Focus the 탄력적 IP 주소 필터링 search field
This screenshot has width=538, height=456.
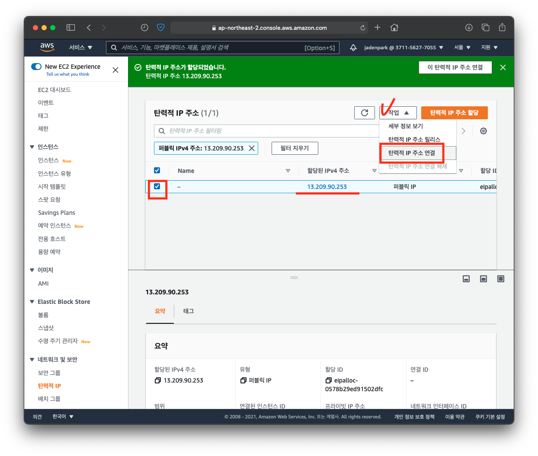[x=267, y=131]
